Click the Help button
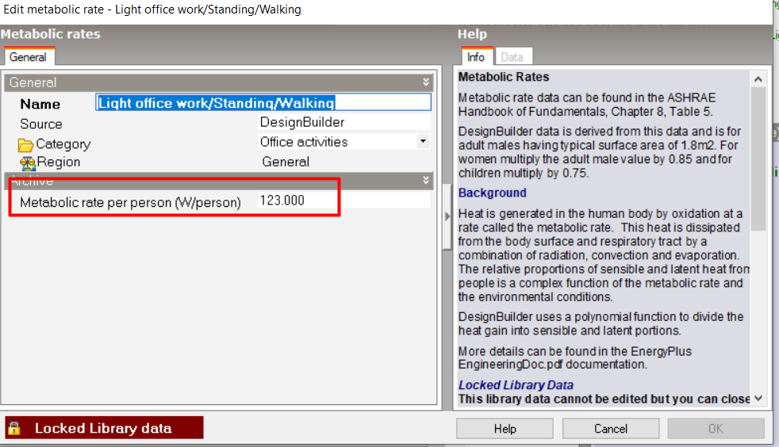Image resolution: width=779 pixels, height=447 pixels. click(505, 429)
